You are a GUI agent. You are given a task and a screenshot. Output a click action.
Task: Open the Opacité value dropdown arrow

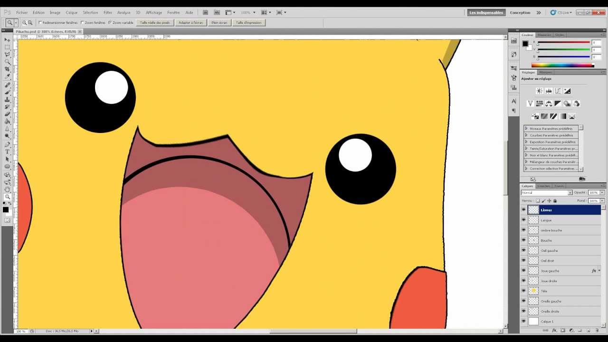(602, 193)
